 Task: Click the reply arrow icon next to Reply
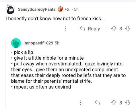(82, 28)
